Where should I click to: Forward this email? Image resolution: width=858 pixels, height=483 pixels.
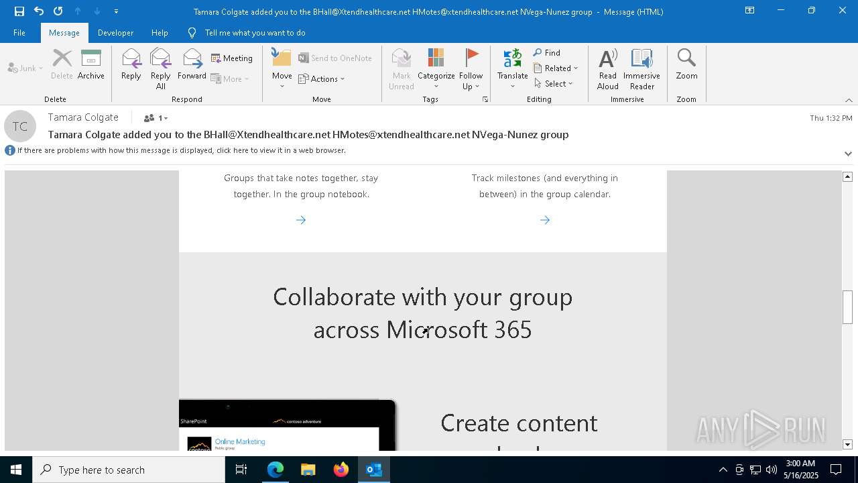tap(192, 64)
